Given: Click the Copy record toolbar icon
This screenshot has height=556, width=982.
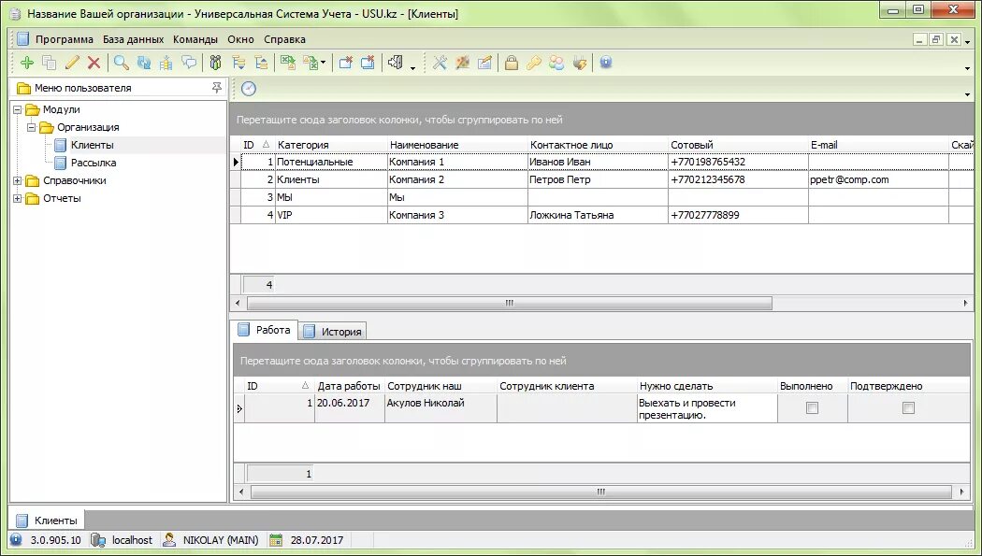Looking at the screenshot, I should click(49, 63).
